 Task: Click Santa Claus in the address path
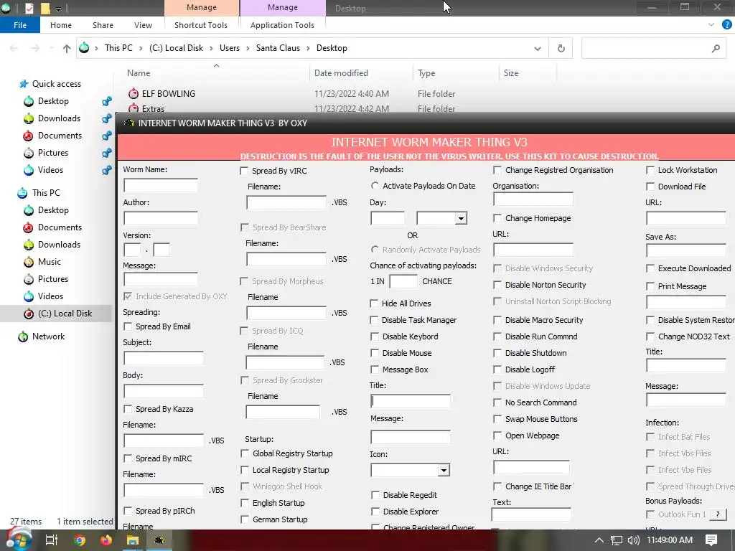(x=278, y=48)
